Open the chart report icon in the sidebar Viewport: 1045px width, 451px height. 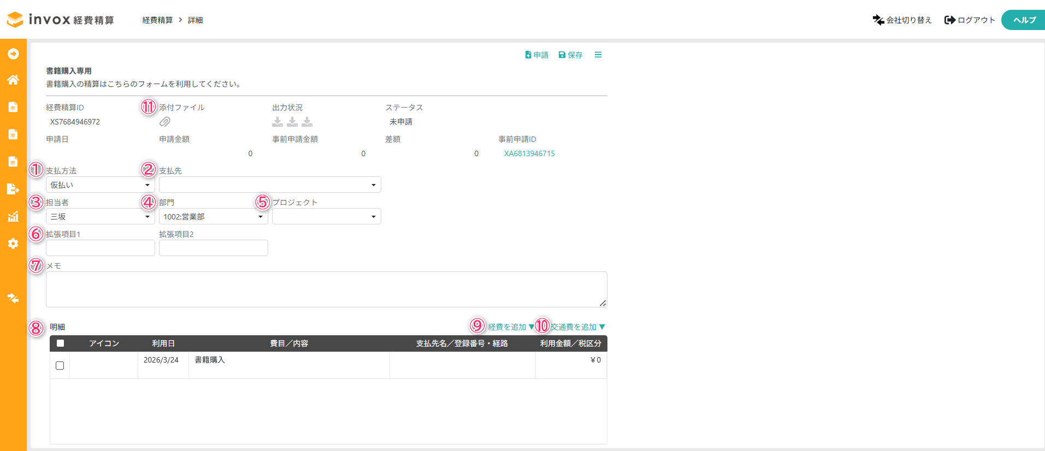point(13,216)
